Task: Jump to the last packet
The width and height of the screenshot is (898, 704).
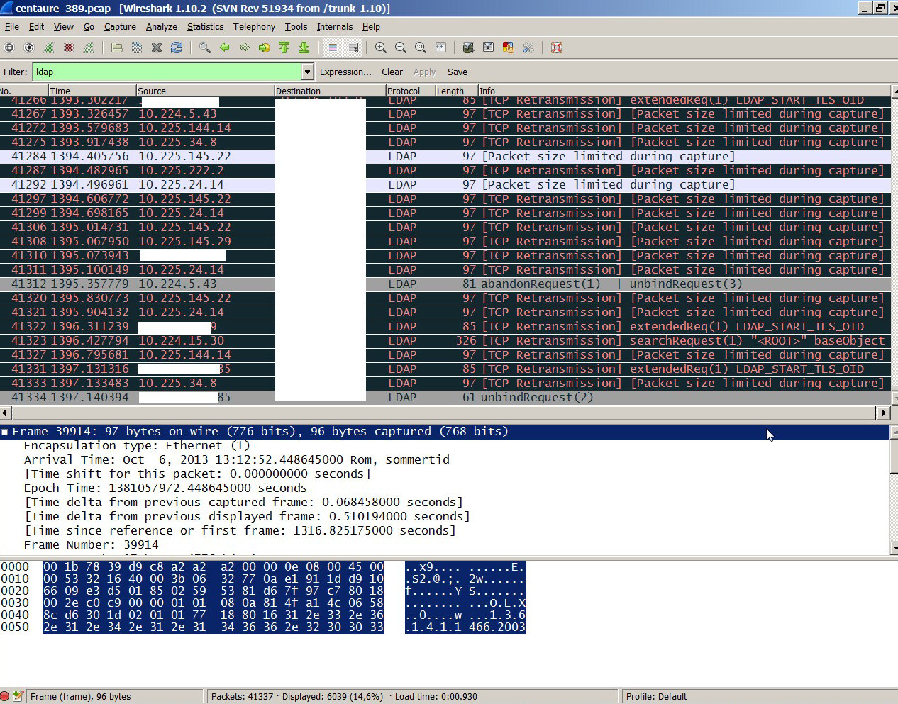Action: tap(304, 48)
